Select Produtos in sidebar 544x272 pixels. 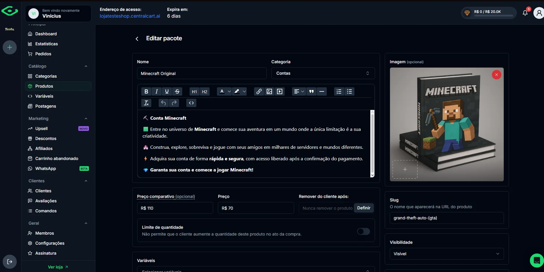[x=58, y=86]
